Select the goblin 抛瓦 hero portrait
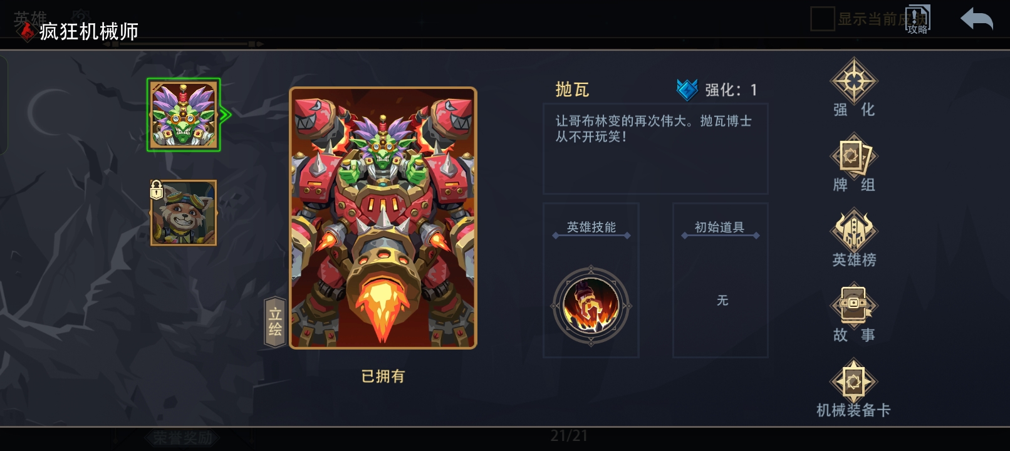This screenshot has width=1010, height=451. coord(184,115)
